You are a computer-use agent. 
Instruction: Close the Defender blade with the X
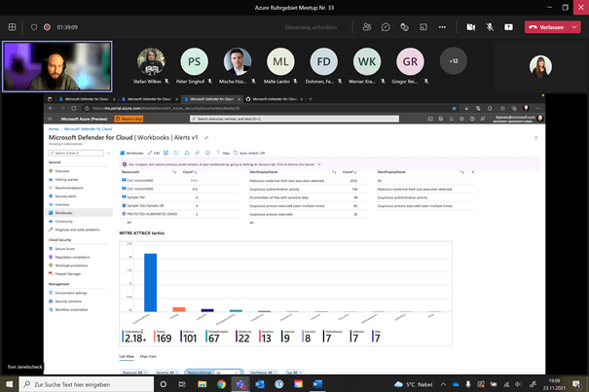point(536,138)
